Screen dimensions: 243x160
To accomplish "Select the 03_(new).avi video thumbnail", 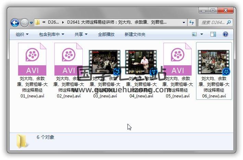I will tap(105, 62).
